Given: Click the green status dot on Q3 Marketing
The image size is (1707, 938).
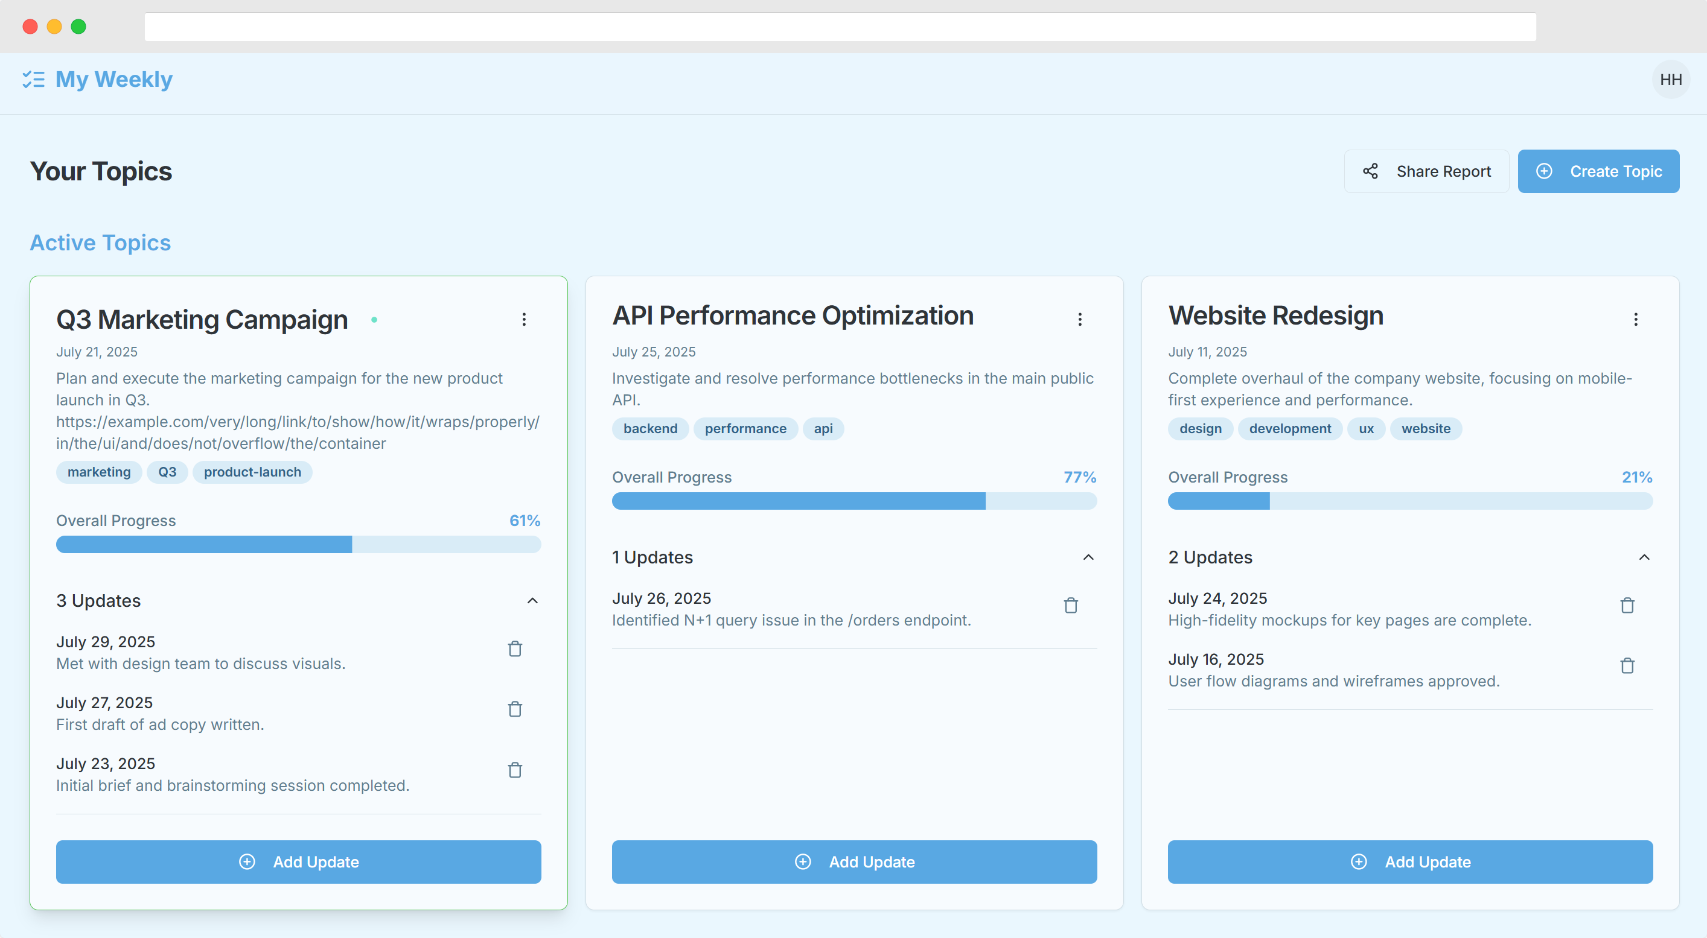Looking at the screenshot, I should pos(375,319).
